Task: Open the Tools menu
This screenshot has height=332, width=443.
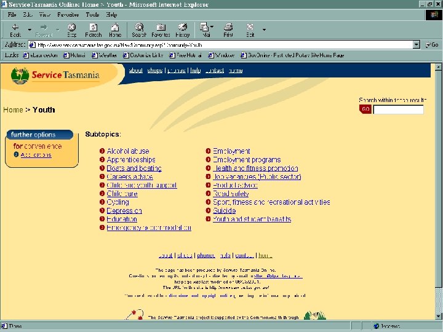Action: coord(92,15)
